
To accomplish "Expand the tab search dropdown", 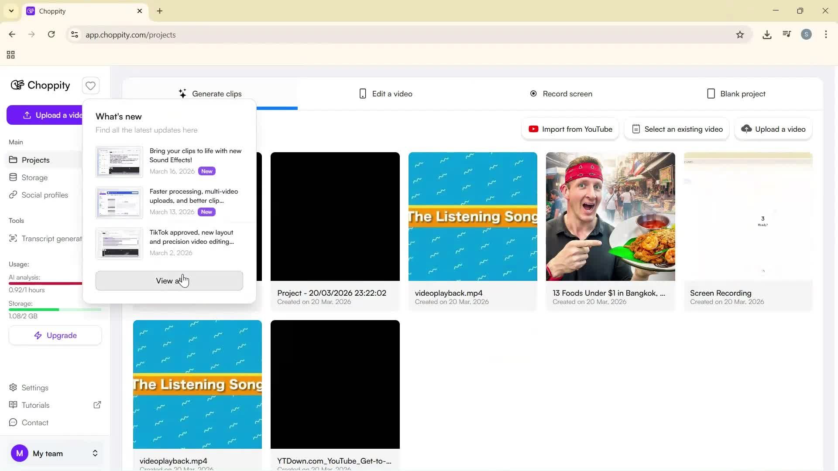I will pyautogui.click(x=11, y=11).
